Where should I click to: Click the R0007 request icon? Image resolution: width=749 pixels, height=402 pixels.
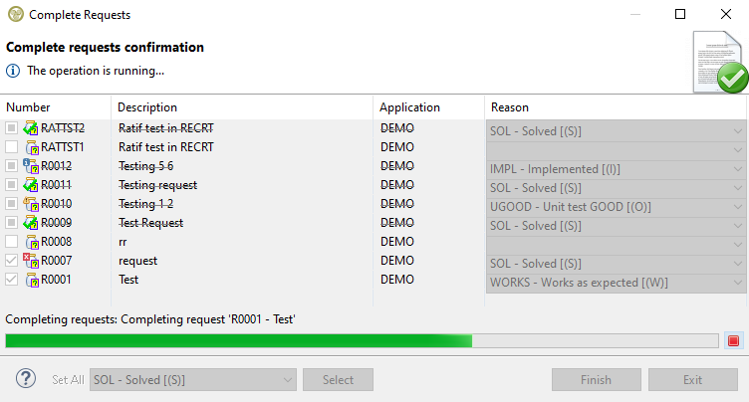coord(31,261)
